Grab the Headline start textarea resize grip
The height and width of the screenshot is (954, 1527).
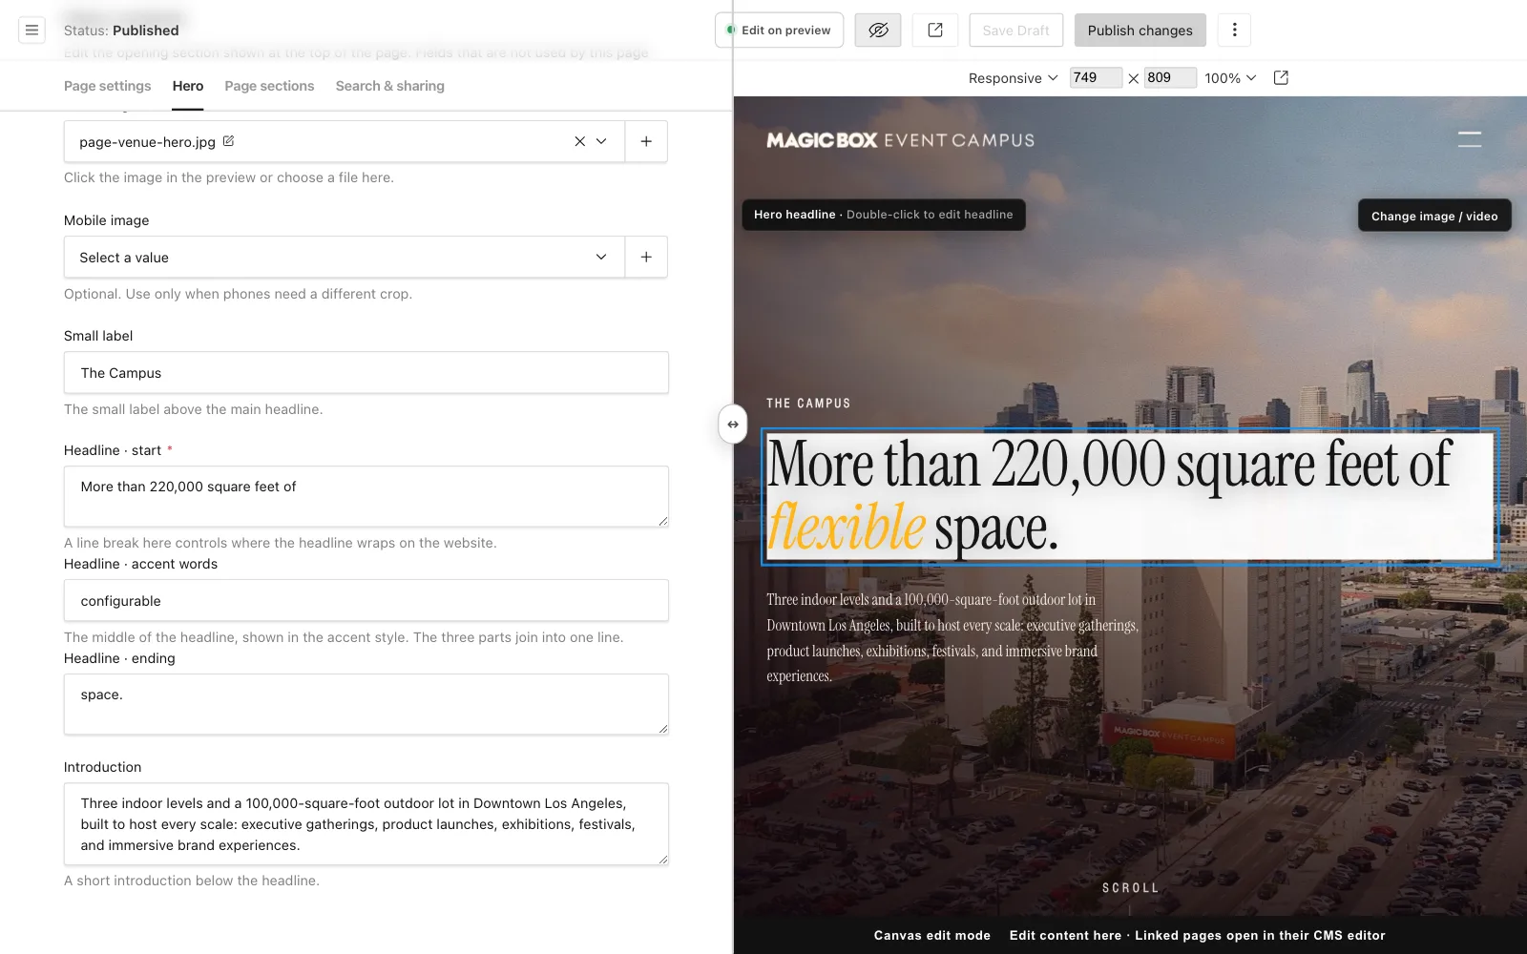coord(662,521)
